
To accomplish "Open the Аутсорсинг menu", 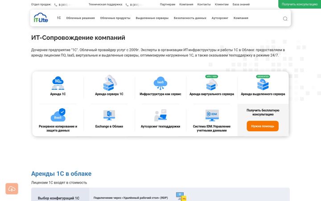I will 220,18.
